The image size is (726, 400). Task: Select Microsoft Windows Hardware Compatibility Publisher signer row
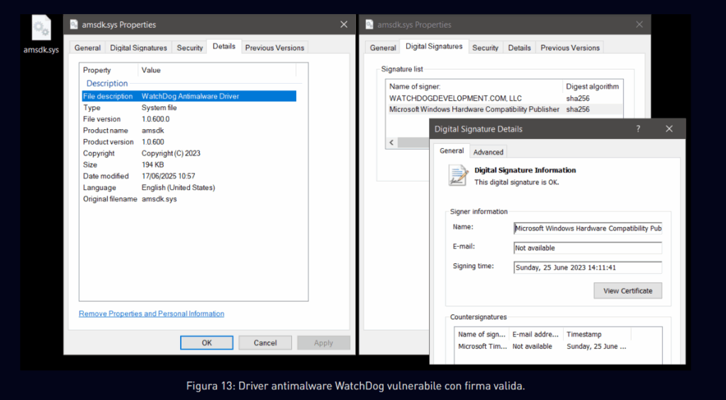[x=504, y=109]
